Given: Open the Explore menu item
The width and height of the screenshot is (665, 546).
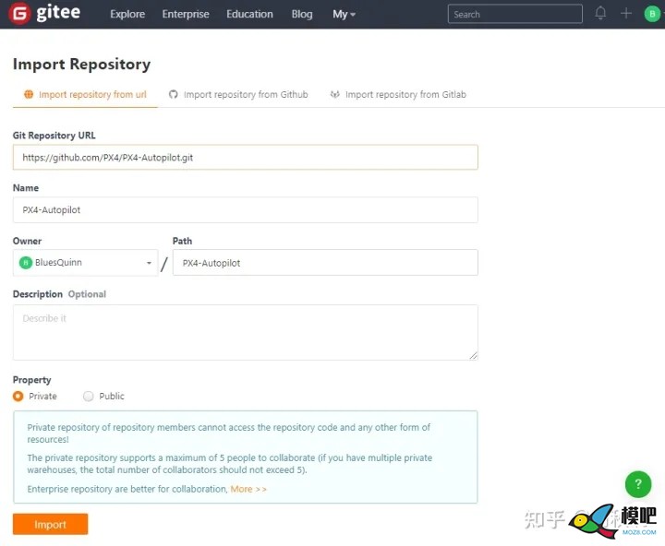Looking at the screenshot, I should pos(127,14).
